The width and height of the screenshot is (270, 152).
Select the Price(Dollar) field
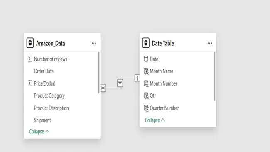45,83
